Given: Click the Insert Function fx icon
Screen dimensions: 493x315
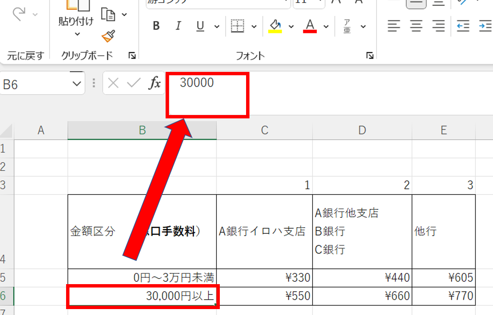Looking at the screenshot, I should click(155, 83).
